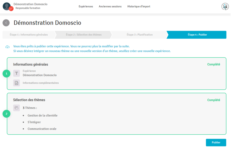Viewport: 231px width, 149px height.
Task: Click the cloud upload icon
Action: pos(8,47)
